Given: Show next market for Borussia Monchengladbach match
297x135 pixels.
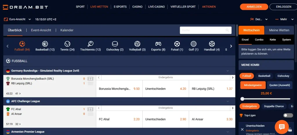Looking at the screenshot, I should 233,77.
